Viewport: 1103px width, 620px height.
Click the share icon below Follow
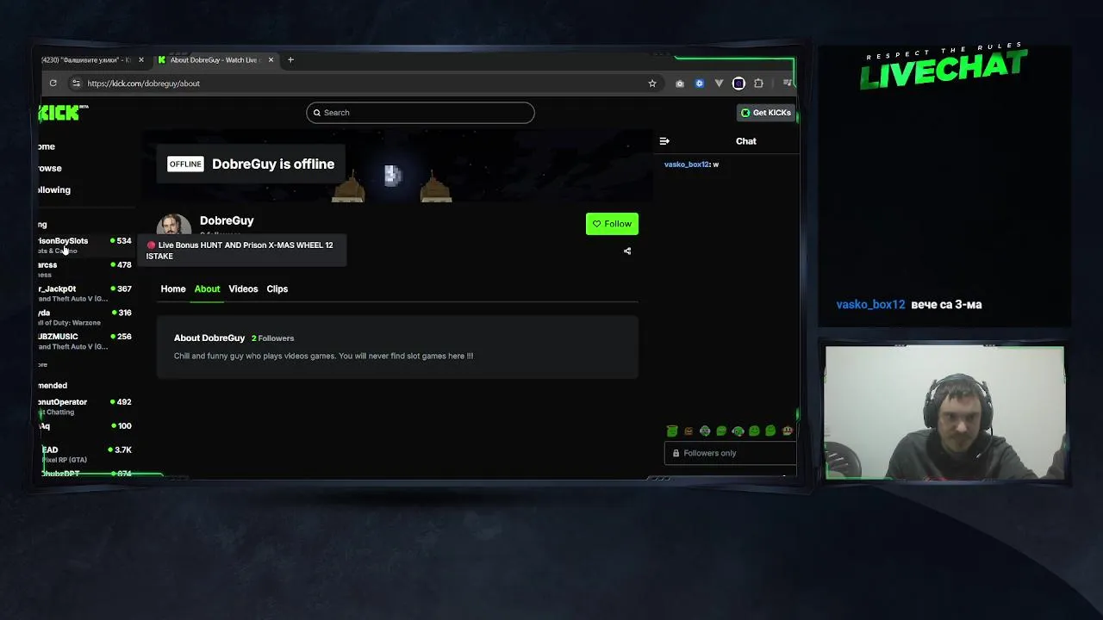click(627, 251)
